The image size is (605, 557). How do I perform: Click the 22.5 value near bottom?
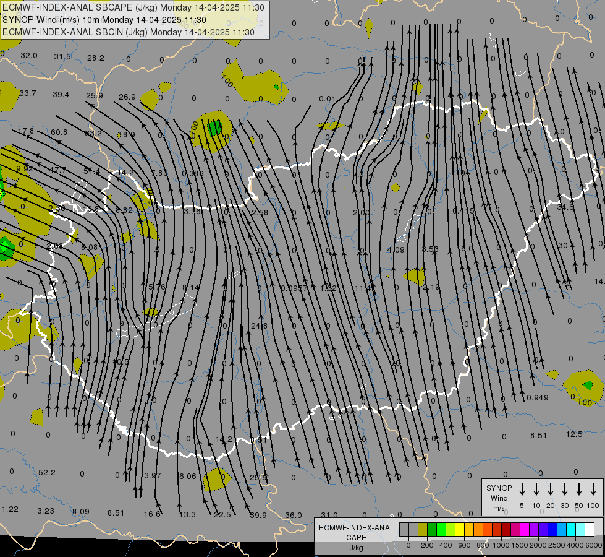[x=222, y=514]
